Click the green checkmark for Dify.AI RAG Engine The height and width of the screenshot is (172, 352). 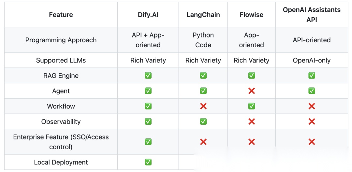point(148,76)
